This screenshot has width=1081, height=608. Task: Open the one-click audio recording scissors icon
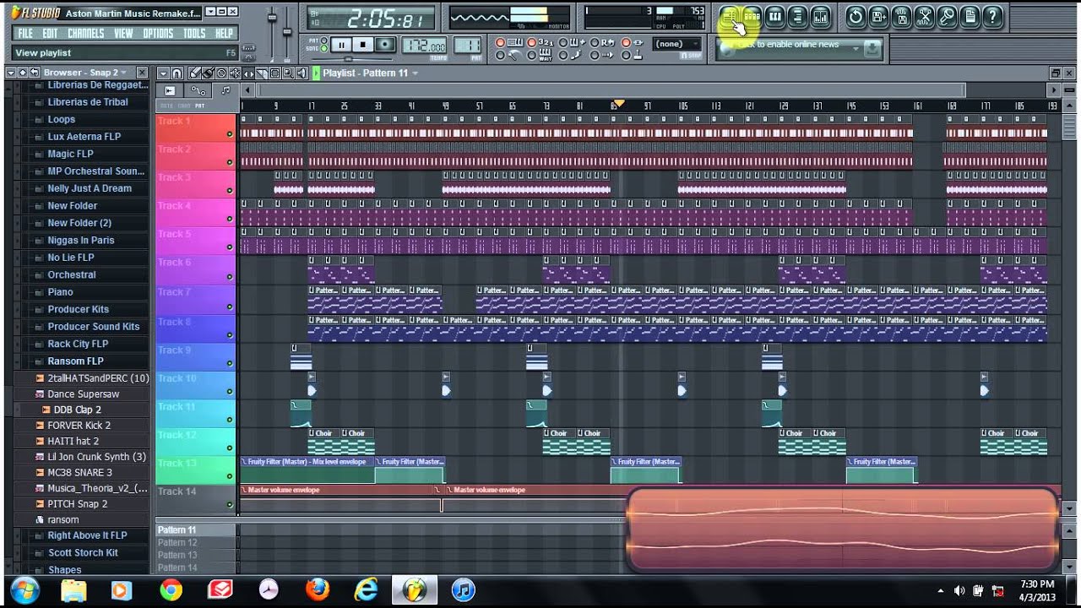click(x=924, y=16)
